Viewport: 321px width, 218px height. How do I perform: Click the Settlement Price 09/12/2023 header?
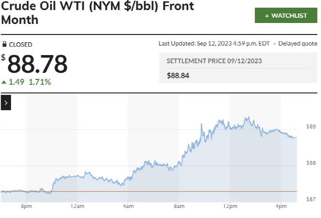click(214, 61)
